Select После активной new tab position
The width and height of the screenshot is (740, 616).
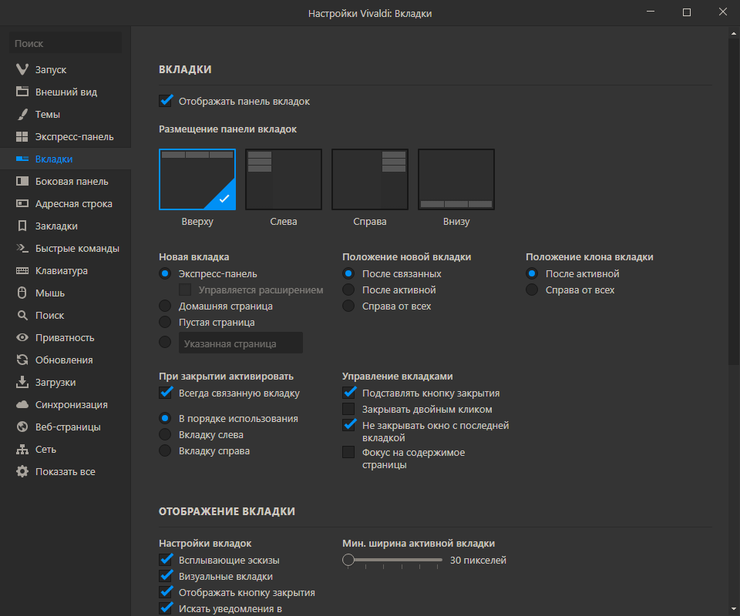point(348,290)
